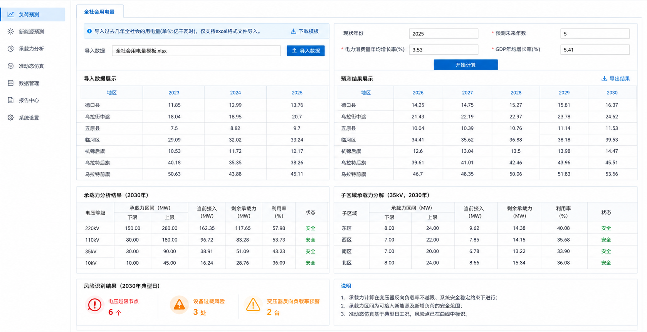Click the 6 个 voltage violation count
The height and width of the screenshot is (332, 647).
pyautogui.click(x=115, y=312)
